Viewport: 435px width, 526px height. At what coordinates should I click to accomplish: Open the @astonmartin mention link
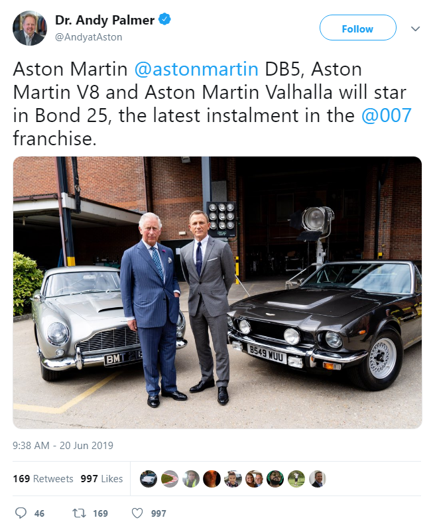click(x=196, y=69)
